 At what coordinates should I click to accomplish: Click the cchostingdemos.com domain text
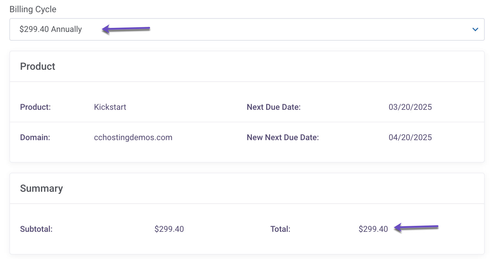point(133,137)
